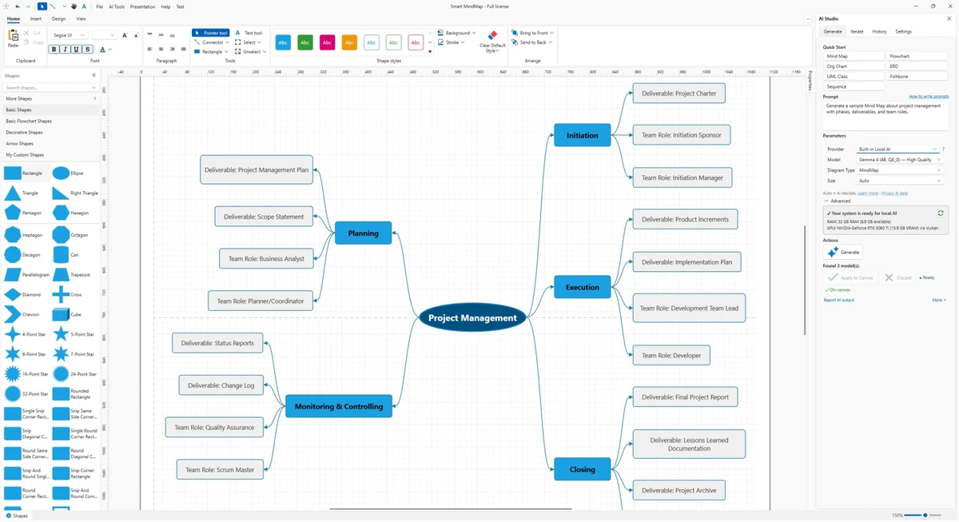Click the Clear Default Style eraser icon

pyautogui.click(x=492, y=35)
